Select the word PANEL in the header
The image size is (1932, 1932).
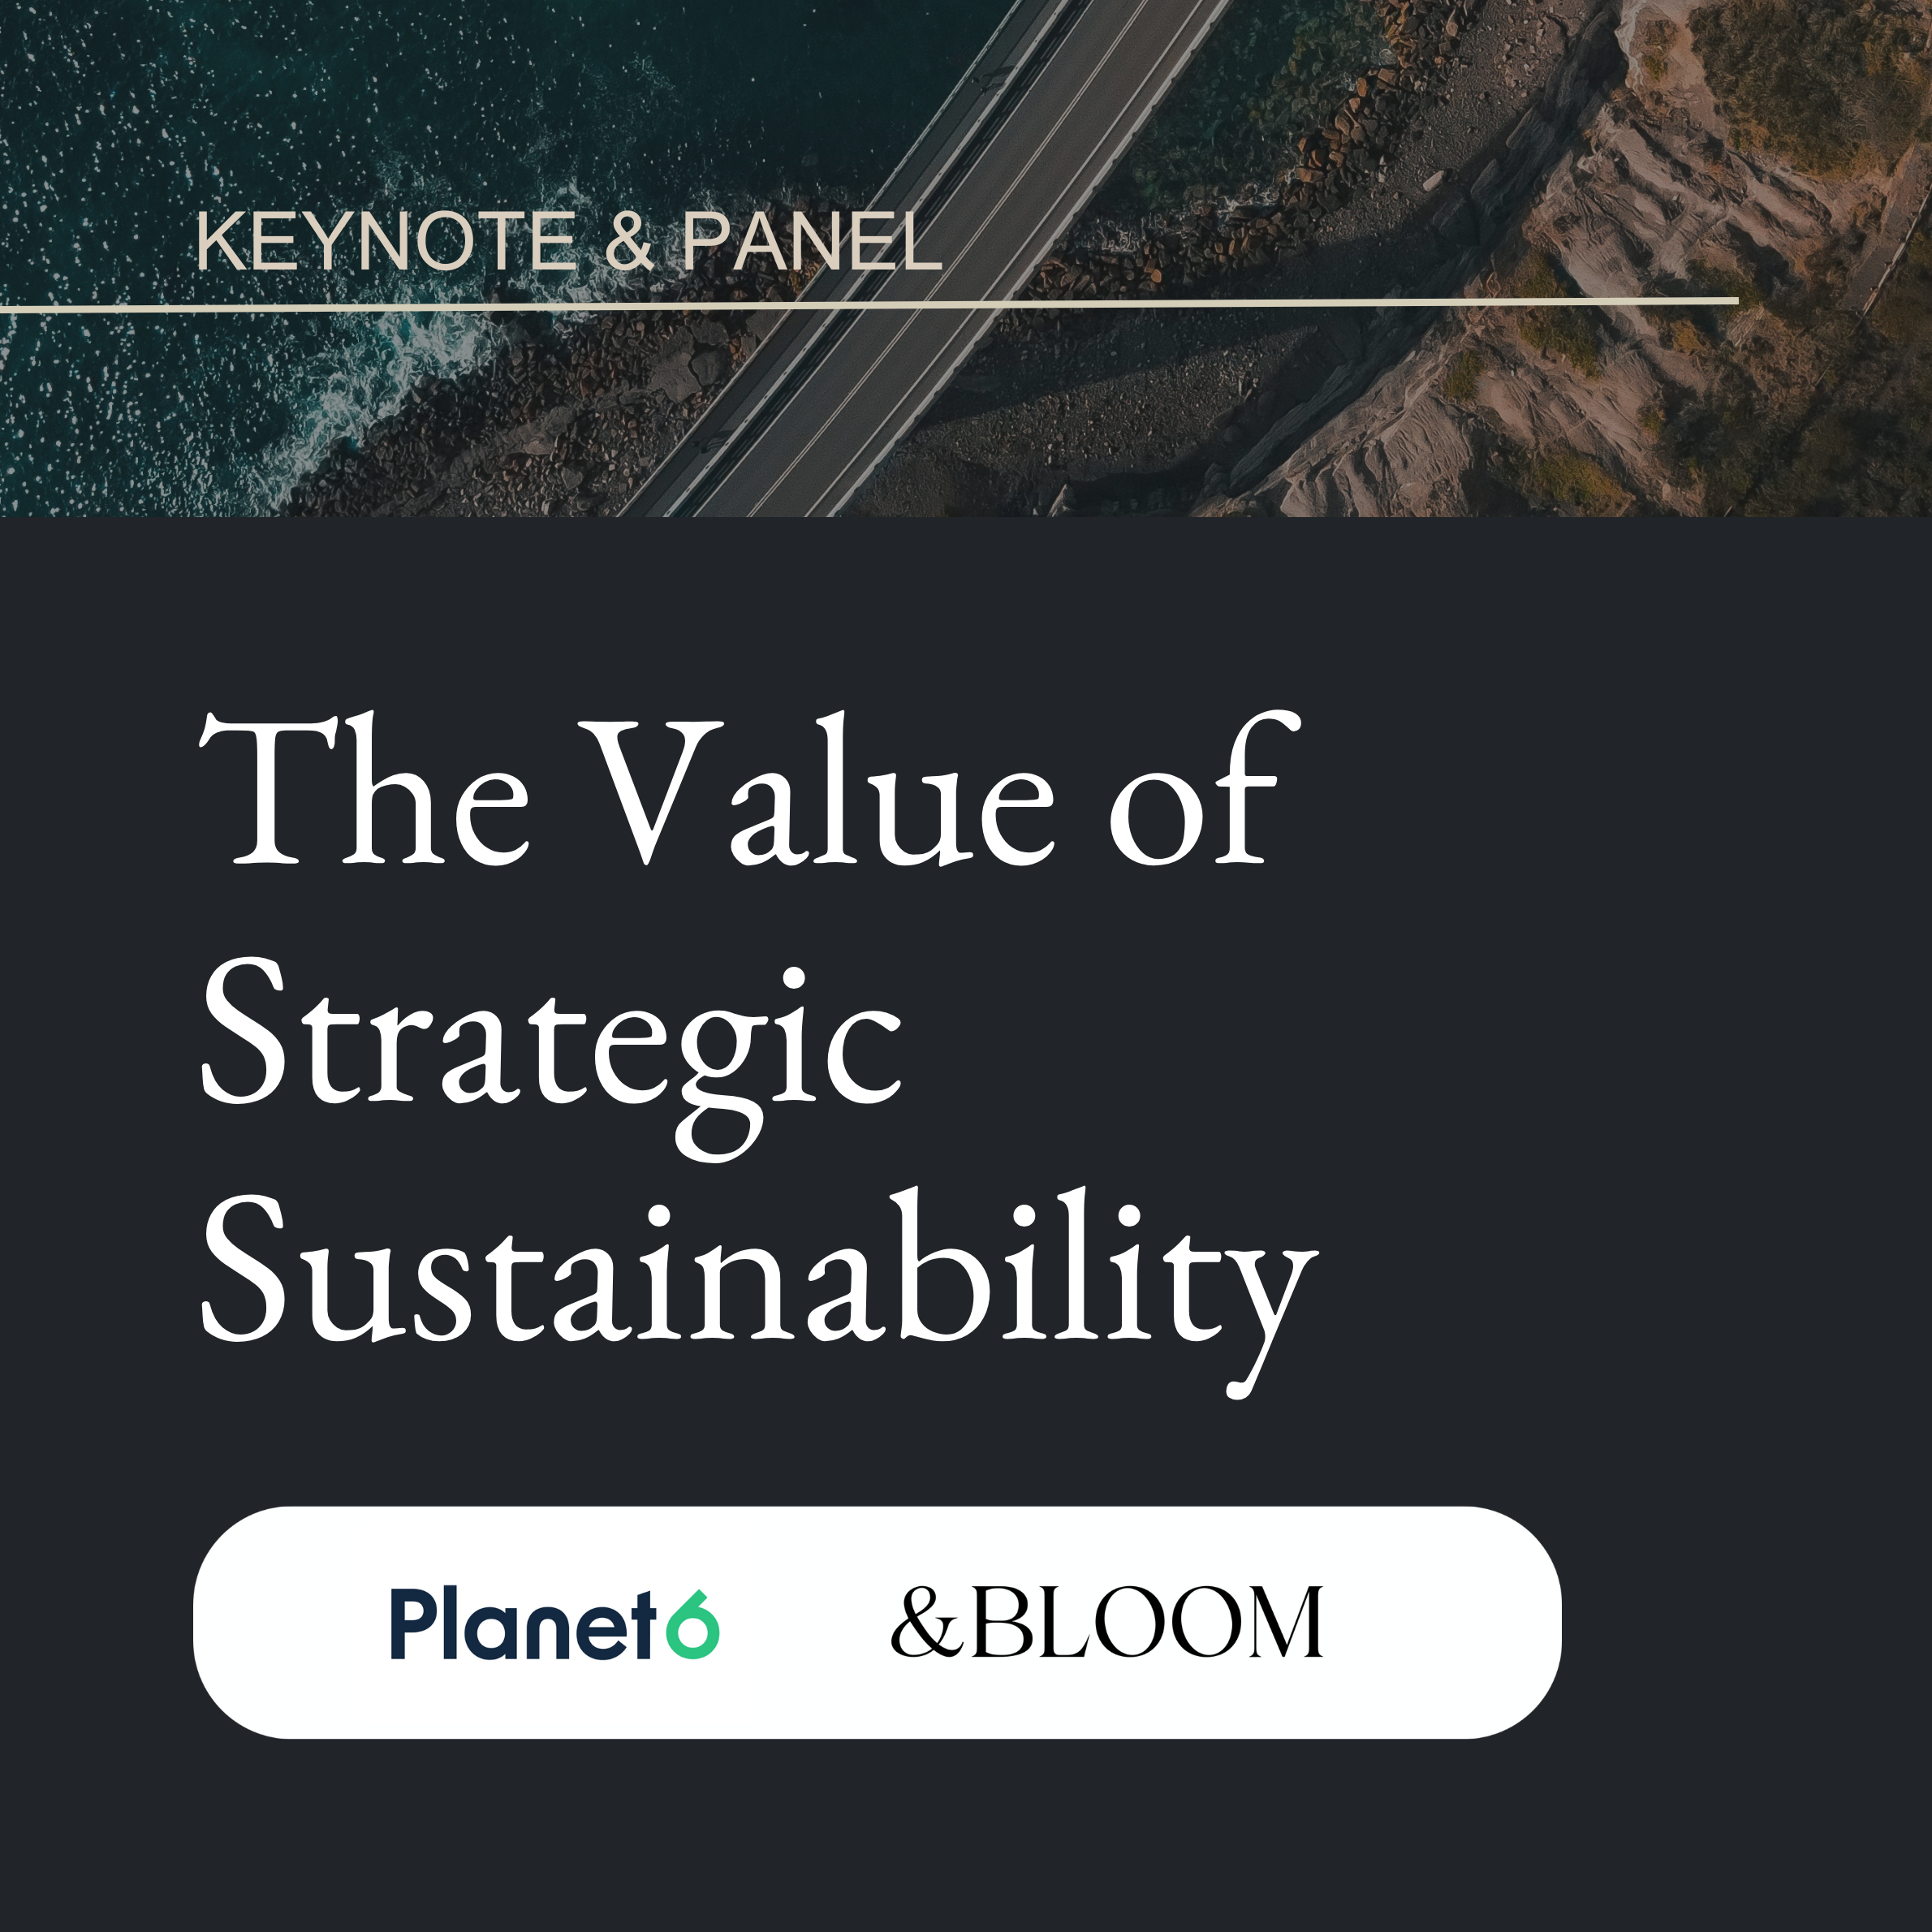pos(812,241)
